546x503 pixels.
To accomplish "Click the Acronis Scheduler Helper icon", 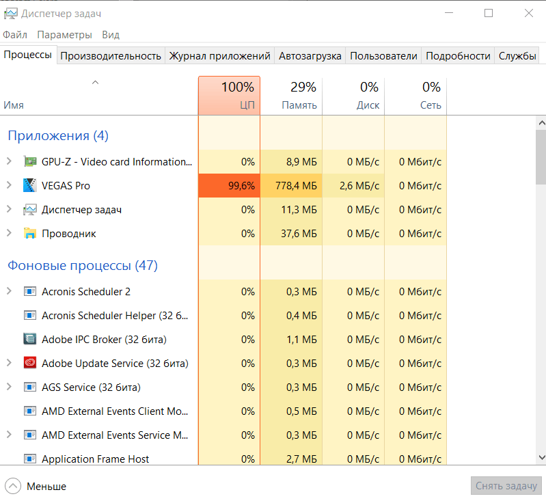I will click(x=30, y=315).
